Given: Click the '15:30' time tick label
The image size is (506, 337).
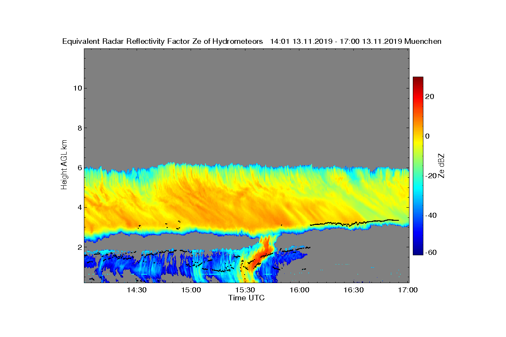Looking at the screenshot, I should point(245,290).
